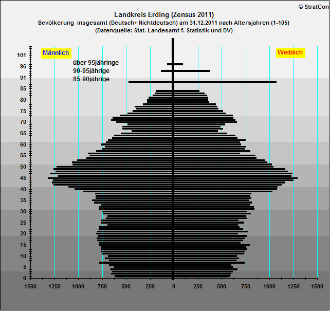
Task: Click age axis label '20'
Action: point(23,233)
